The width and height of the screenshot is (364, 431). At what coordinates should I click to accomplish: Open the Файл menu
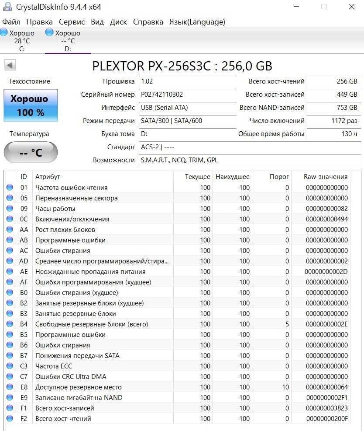[11, 22]
